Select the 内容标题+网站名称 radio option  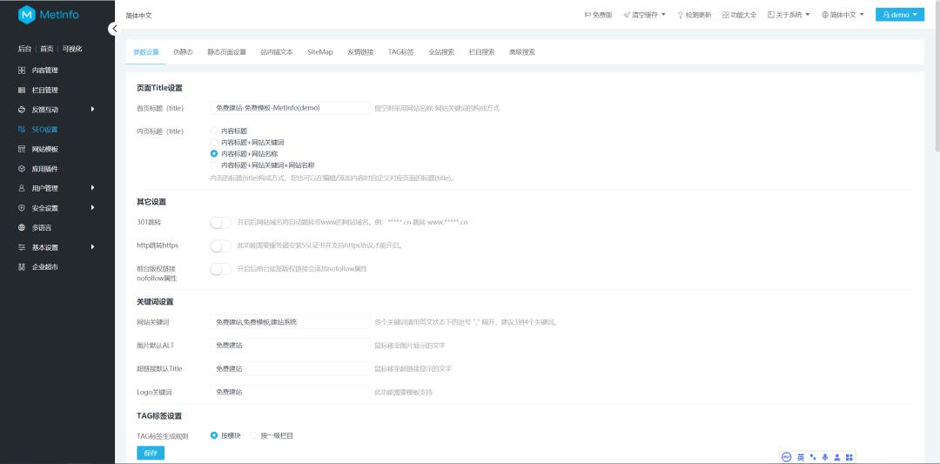(x=214, y=154)
